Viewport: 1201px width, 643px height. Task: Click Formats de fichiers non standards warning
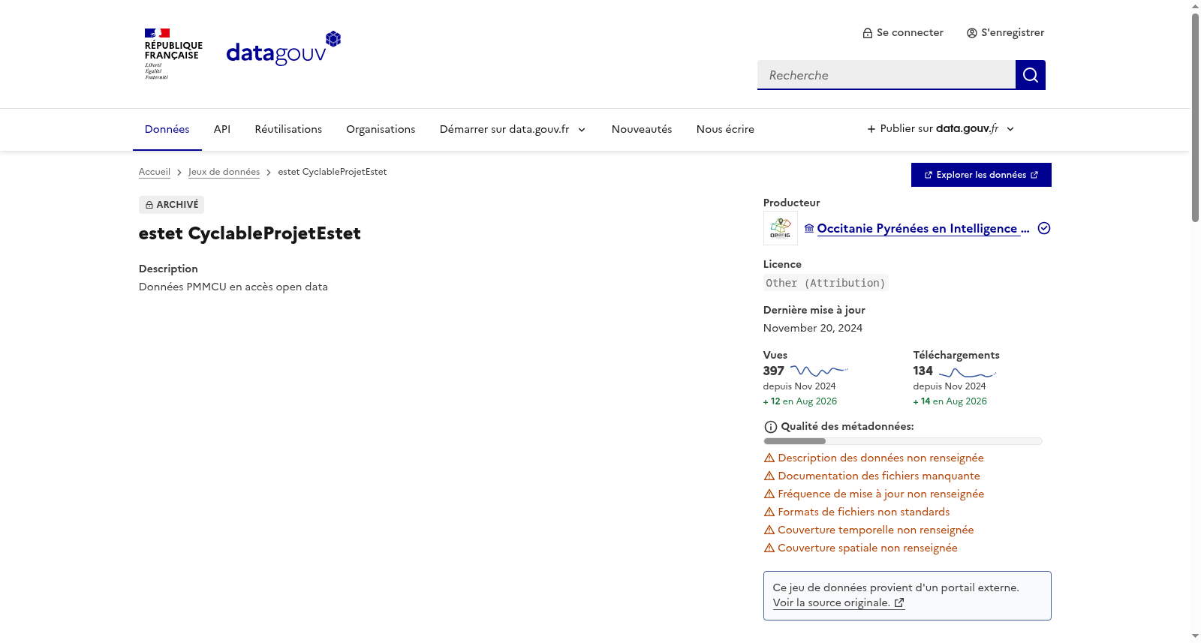pyautogui.click(x=864, y=512)
